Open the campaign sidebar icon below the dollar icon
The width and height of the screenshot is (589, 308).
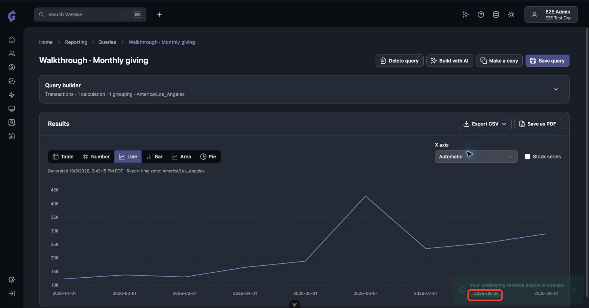pyautogui.click(x=12, y=81)
